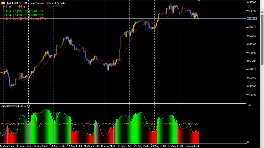The image size is (264, 148).
Task: Click the 24 Aug 05:00 time label
Action: [x=192, y=146]
